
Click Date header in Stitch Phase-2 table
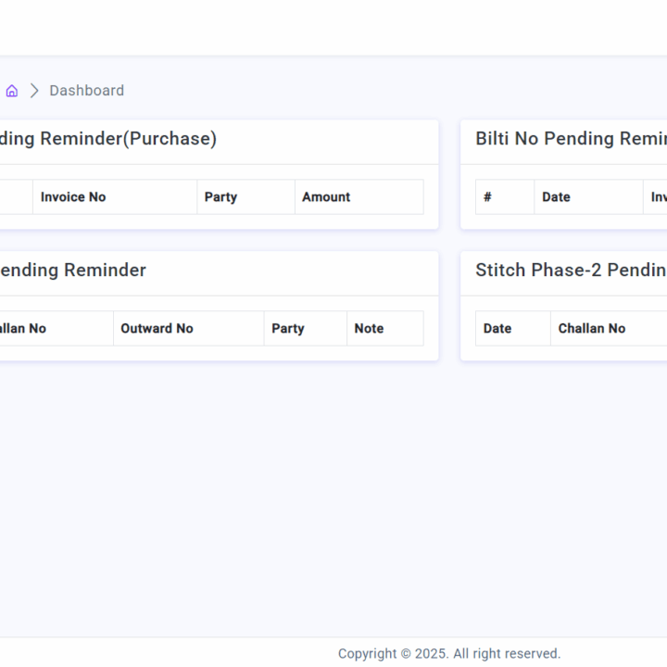[x=497, y=329]
